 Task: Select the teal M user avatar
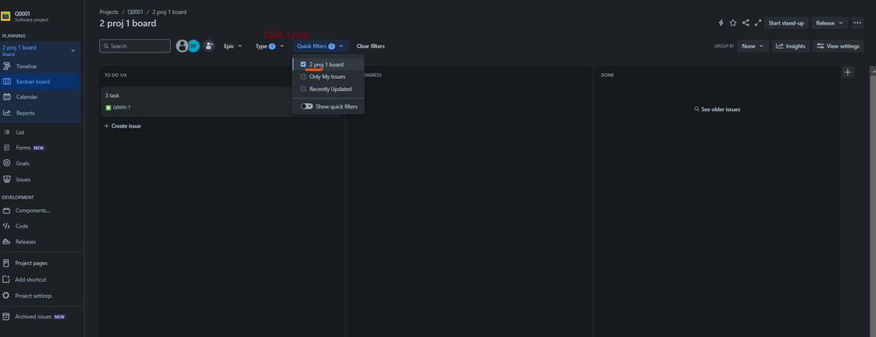tap(193, 46)
